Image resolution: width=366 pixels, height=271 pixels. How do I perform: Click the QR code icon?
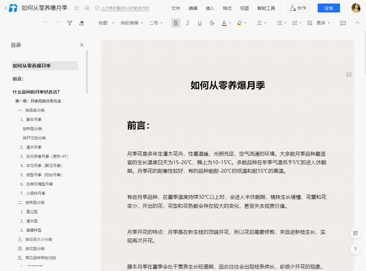tap(355, 233)
